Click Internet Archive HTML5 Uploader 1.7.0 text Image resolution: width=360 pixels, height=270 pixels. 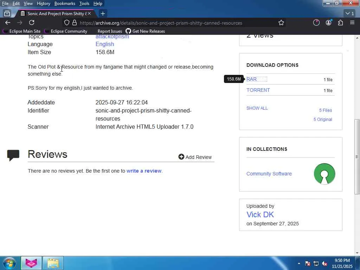tap(144, 127)
